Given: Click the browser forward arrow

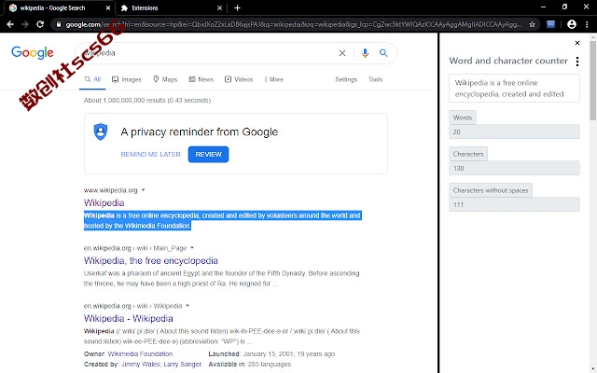Looking at the screenshot, I should point(25,24).
